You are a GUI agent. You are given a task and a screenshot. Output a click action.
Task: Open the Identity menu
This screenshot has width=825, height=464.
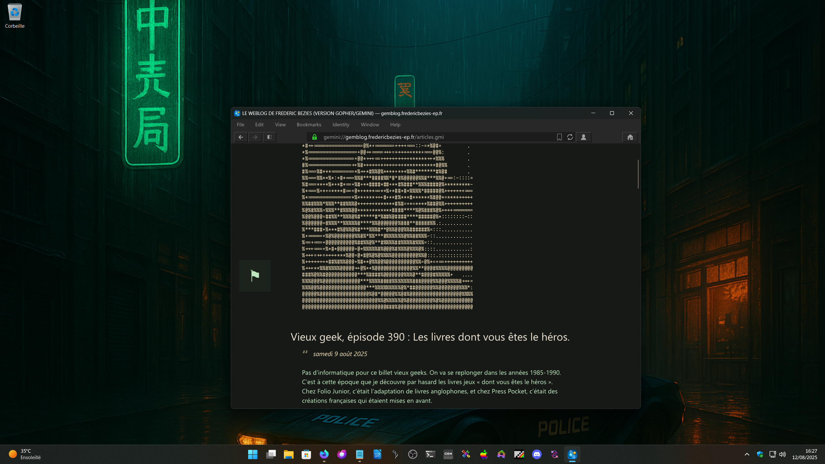click(341, 125)
